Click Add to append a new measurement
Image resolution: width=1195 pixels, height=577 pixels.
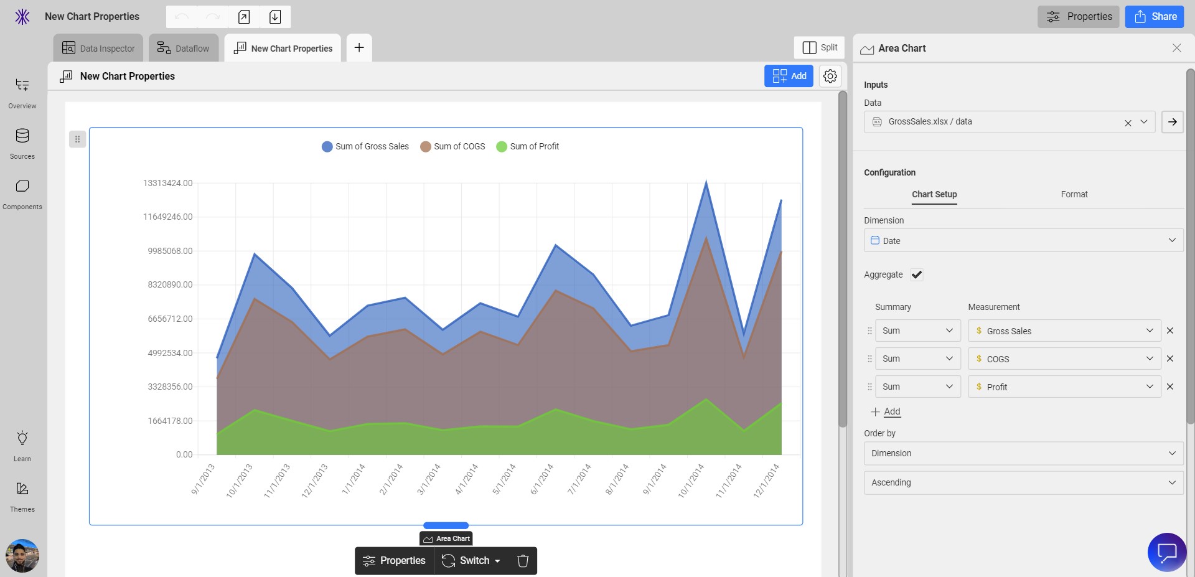(886, 411)
